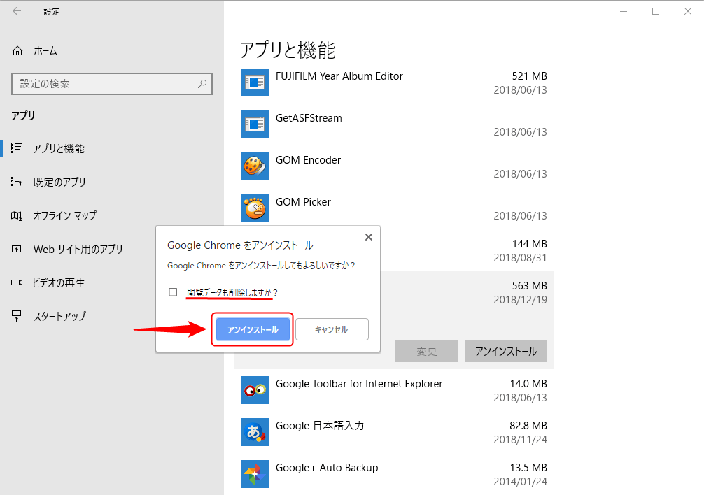Viewport: 704px width, 495px height.
Task: Minimize the 設定 window
Action: (624, 11)
